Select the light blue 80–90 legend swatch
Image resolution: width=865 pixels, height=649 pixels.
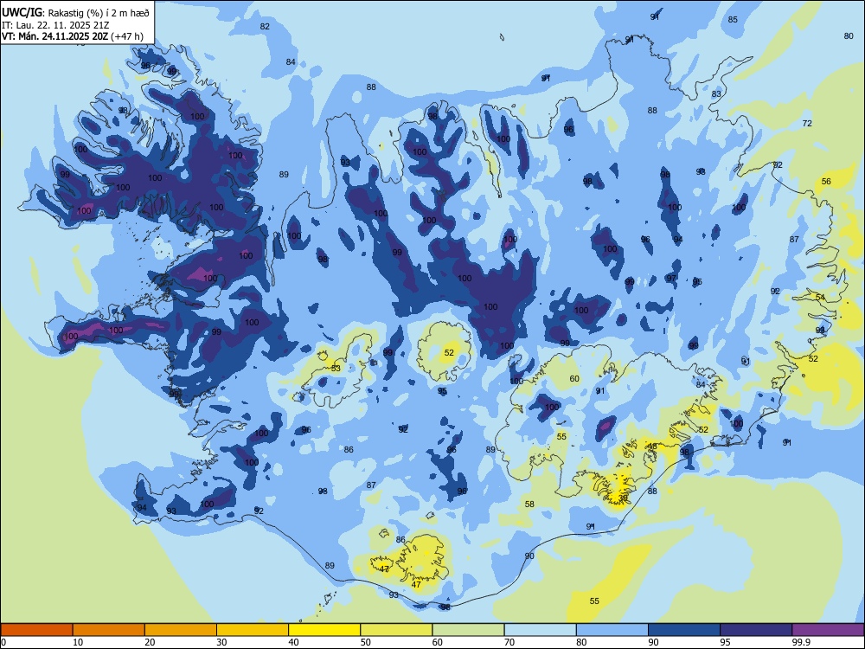click(612, 630)
